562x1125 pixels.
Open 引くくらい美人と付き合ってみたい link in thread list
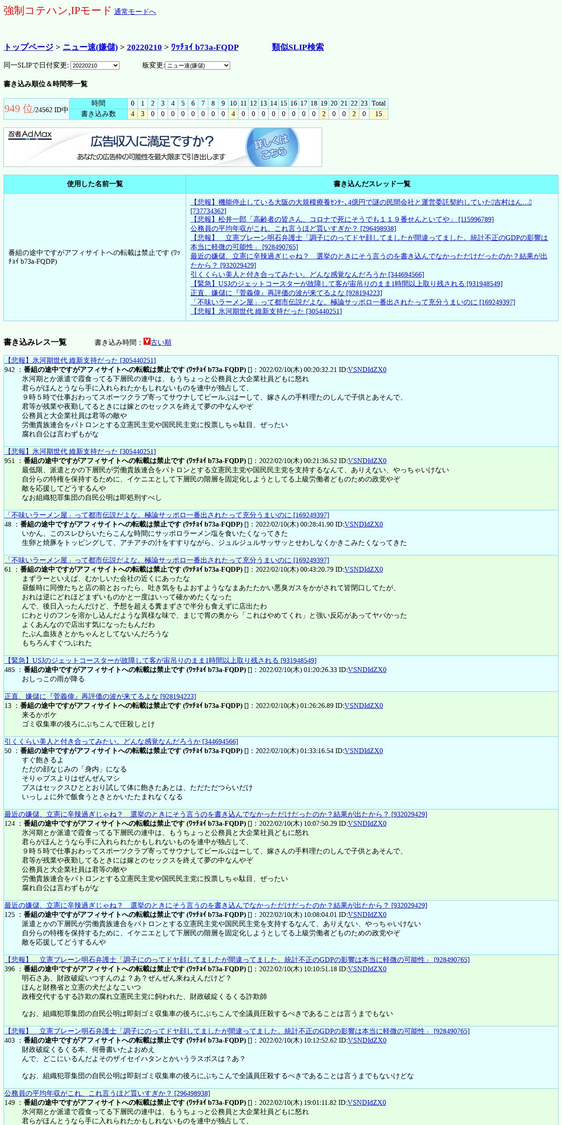coord(307,275)
